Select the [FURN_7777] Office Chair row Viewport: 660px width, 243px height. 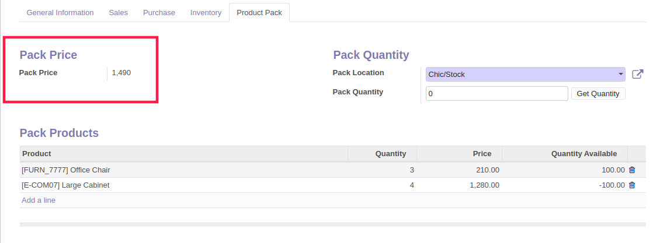[332, 170]
